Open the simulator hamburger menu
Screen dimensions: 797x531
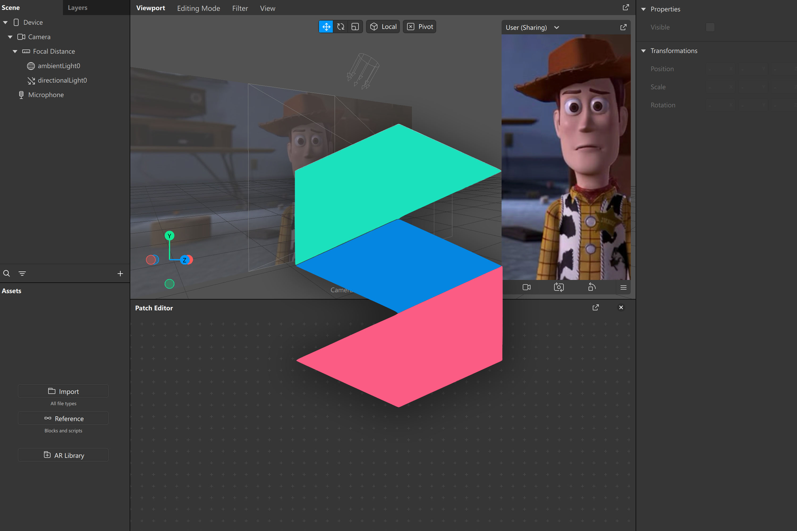(623, 288)
